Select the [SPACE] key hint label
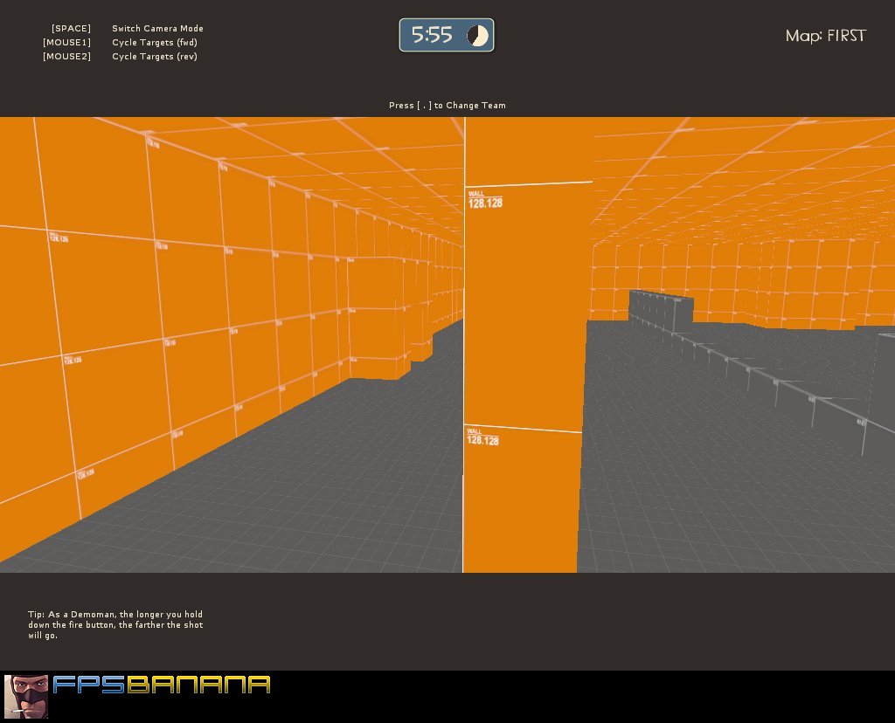The width and height of the screenshot is (895, 723). (71, 29)
